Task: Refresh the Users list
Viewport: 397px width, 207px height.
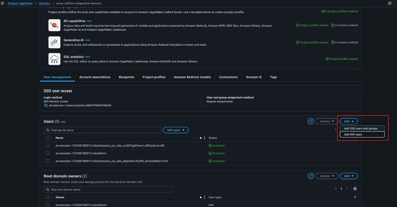Action: click(311, 121)
